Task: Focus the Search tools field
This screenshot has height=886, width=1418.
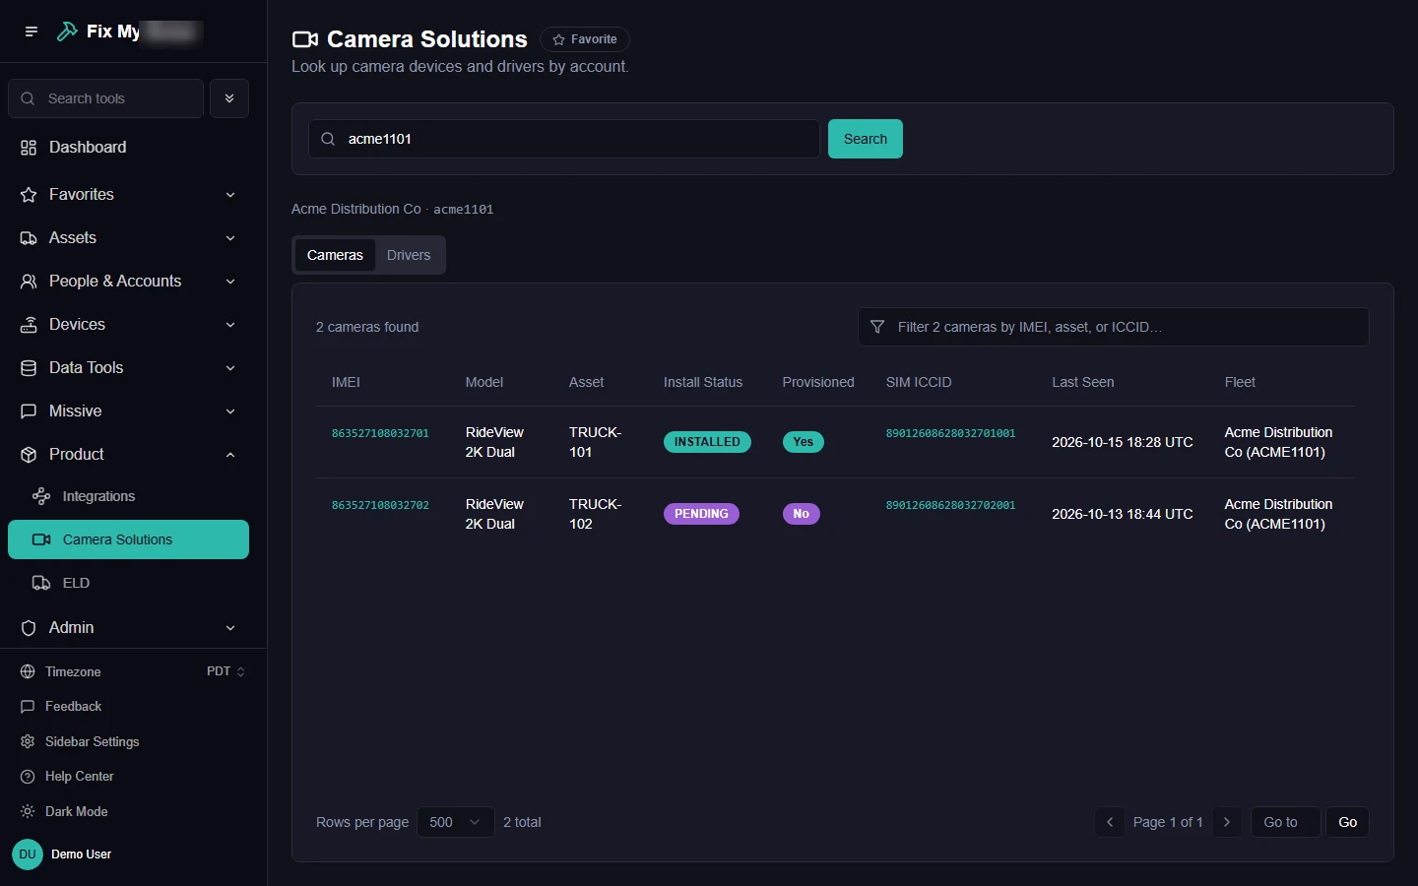Action: pos(106,98)
